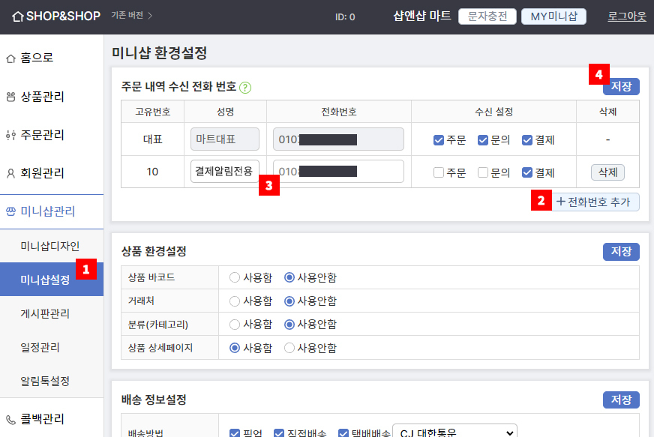Open 미니샵디자인 submenu item
Screen dimensions: 654x437
tap(50, 246)
